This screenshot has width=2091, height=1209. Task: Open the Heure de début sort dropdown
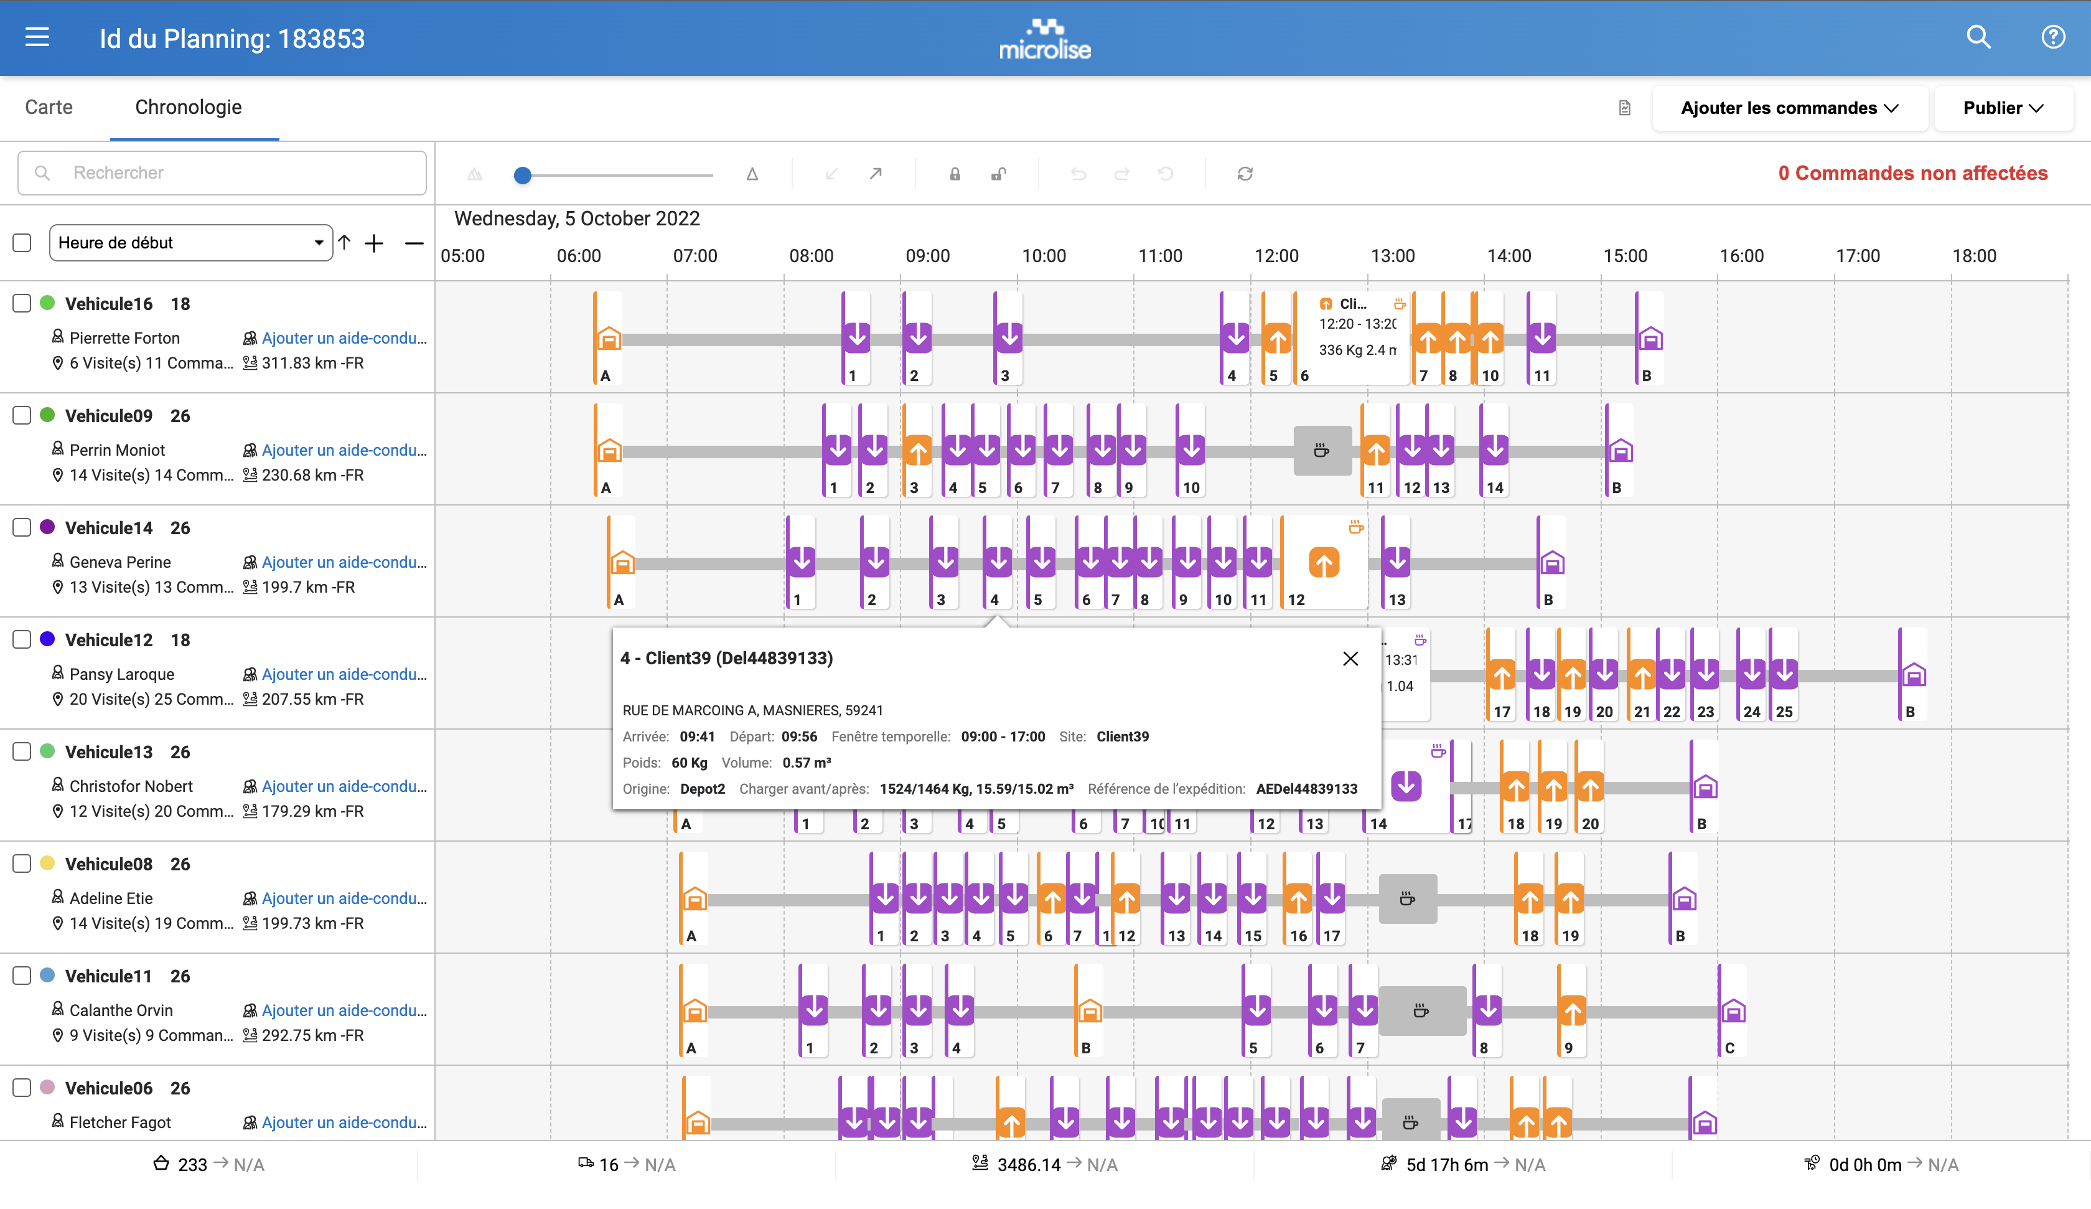191,243
